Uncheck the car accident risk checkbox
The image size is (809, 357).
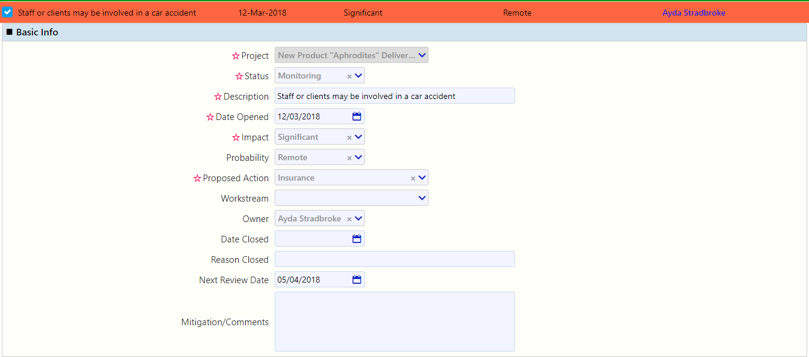click(8, 11)
